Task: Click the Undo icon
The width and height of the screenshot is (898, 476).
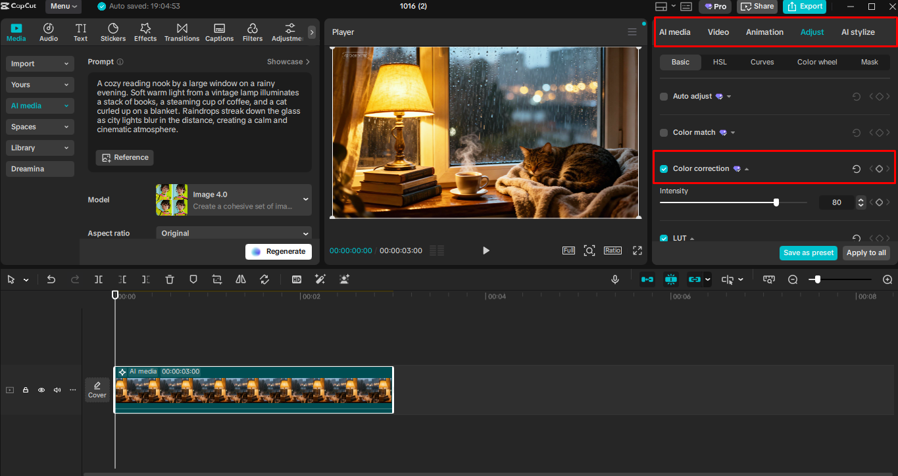Action: coord(51,279)
